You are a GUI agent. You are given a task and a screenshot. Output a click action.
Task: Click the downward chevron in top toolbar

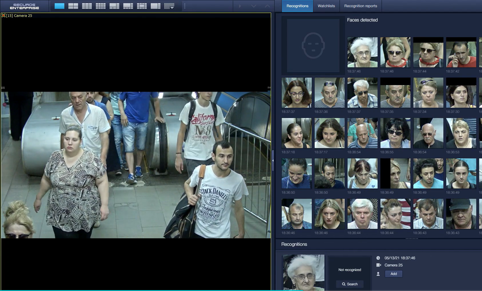253,6
